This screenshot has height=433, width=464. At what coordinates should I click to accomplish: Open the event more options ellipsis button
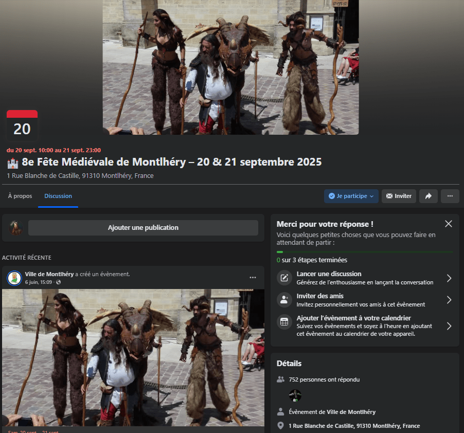(450, 196)
